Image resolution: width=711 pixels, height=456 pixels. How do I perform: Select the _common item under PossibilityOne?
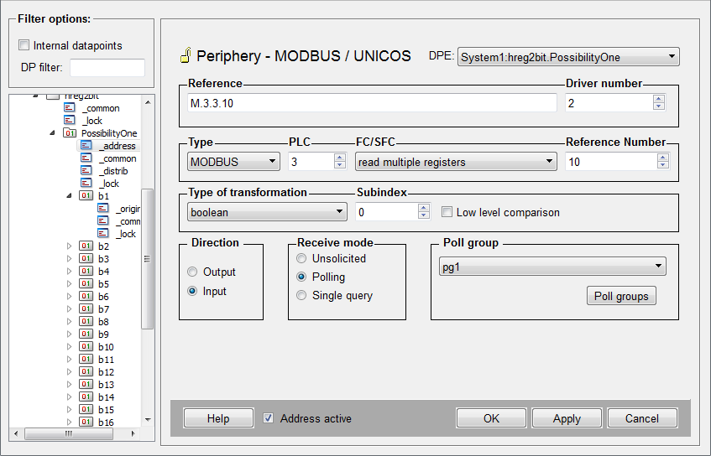117,158
